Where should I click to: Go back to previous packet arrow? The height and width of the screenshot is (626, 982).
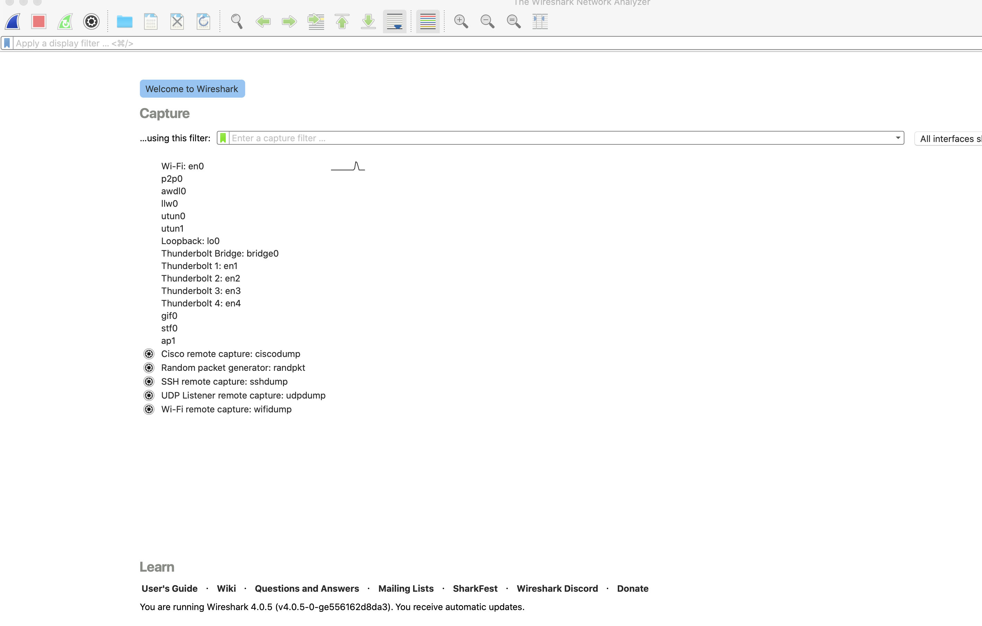click(x=263, y=21)
